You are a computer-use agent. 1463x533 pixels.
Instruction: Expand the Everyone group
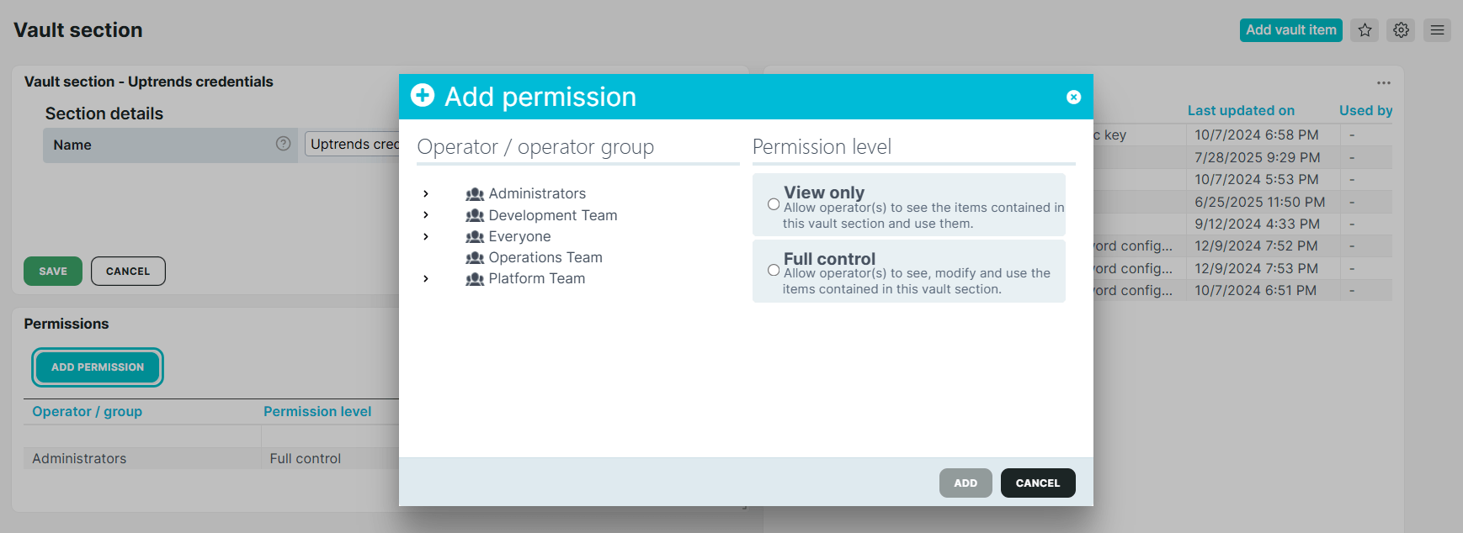(x=426, y=237)
